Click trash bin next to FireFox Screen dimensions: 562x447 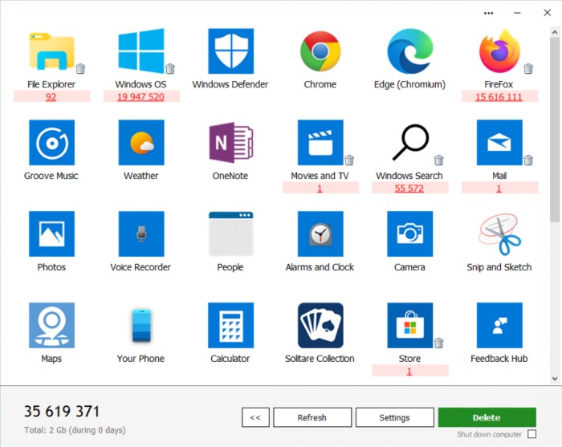click(528, 68)
